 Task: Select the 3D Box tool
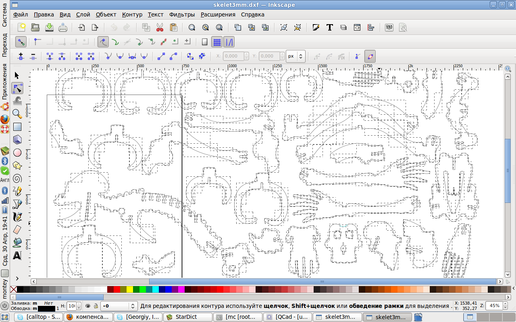pos(17,140)
